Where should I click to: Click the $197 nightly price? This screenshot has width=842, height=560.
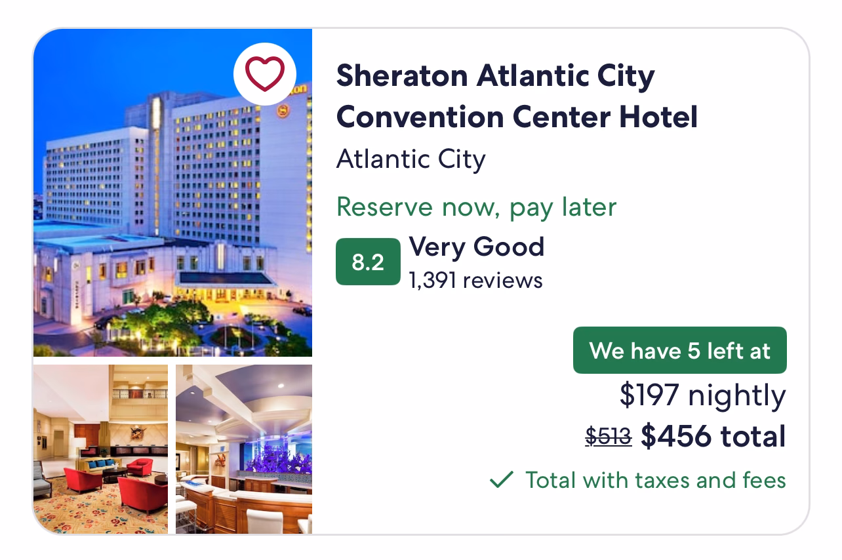pos(702,395)
